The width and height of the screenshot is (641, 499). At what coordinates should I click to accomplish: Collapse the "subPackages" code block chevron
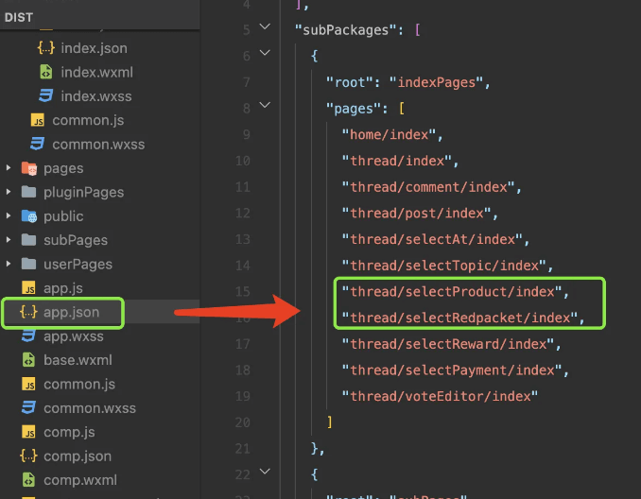click(266, 29)
